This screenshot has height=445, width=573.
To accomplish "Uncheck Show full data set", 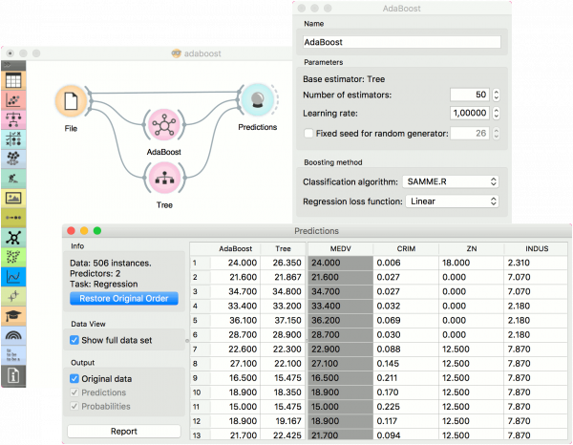I will [76, 339].
